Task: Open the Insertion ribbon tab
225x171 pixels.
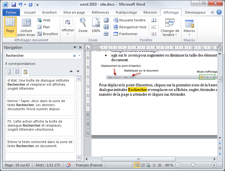Action: [x=49, y=12]
